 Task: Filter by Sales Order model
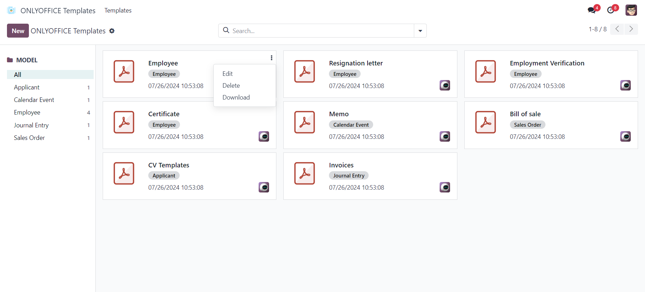[30, 138]
